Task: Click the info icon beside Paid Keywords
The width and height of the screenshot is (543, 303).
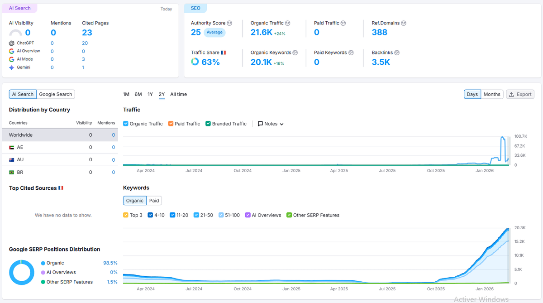Action: pyautogui.click(x=351, y=53)
